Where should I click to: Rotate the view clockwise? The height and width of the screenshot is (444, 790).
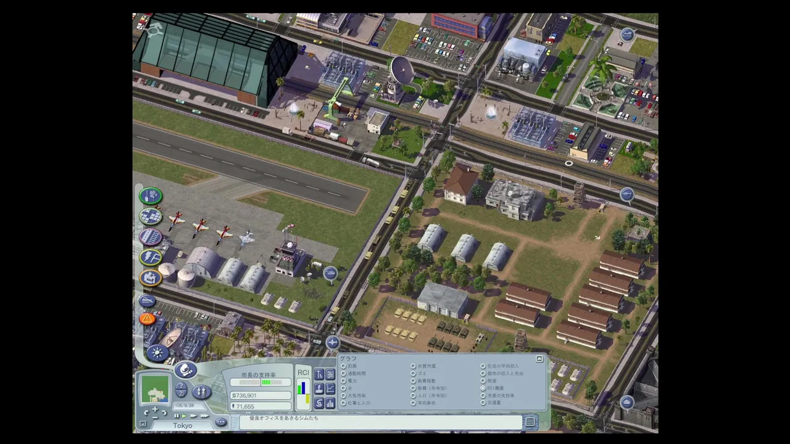pos(164,413)
